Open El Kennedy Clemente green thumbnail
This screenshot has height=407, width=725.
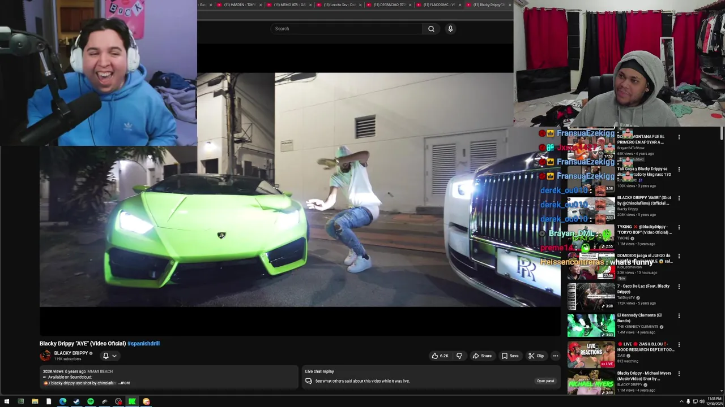(591, 325)
